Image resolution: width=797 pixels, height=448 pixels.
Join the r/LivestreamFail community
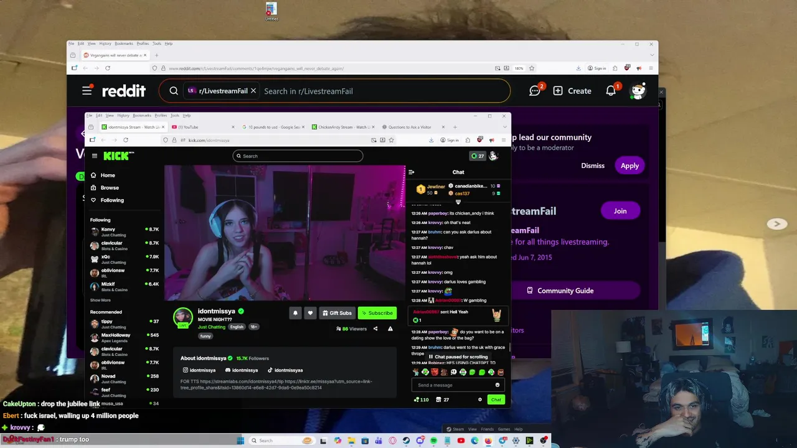click(x=620, y=211)
